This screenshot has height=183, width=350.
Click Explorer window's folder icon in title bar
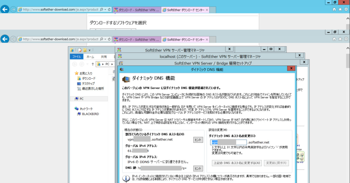tap(72, 50)
